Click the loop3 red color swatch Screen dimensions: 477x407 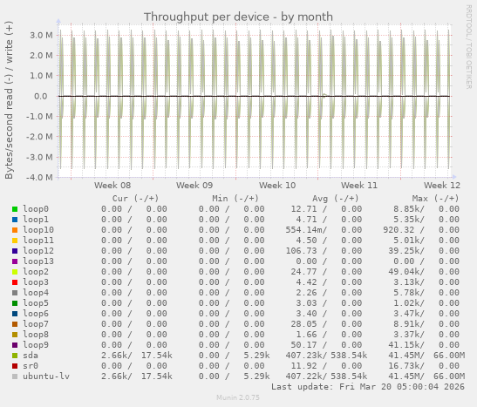[15, 282]
